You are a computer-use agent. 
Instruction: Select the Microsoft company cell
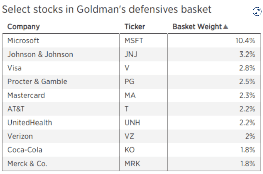pos(23,41)
